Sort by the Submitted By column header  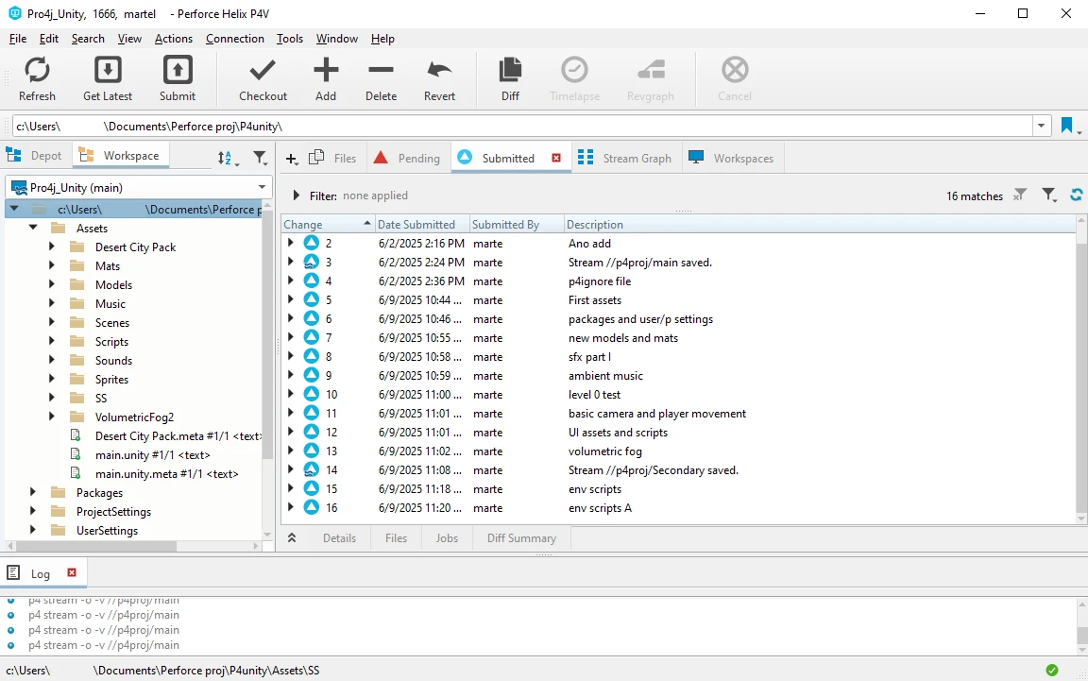coord(517,224)
